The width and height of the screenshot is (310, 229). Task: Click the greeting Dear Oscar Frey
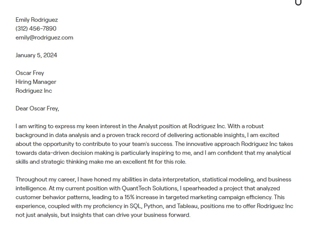pyautogui.click(x=37, y=109)
